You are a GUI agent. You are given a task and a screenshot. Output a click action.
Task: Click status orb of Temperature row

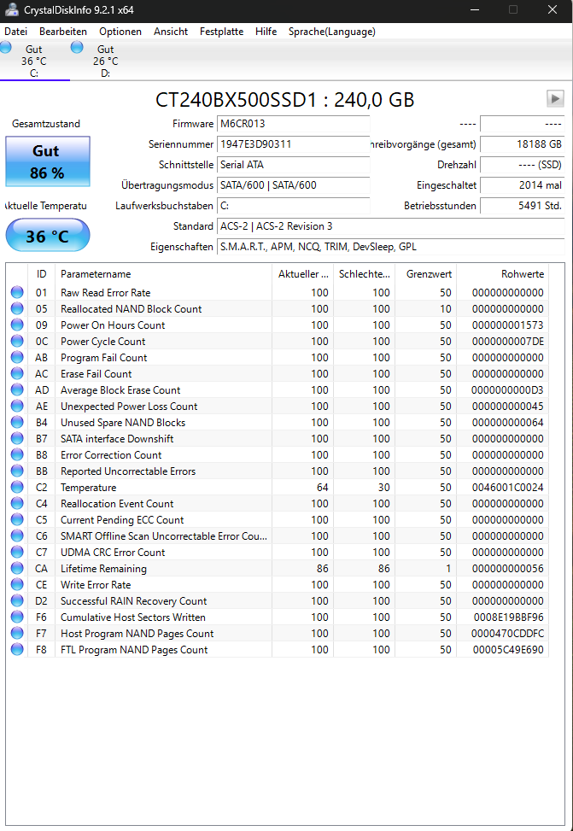click(17, 488)
